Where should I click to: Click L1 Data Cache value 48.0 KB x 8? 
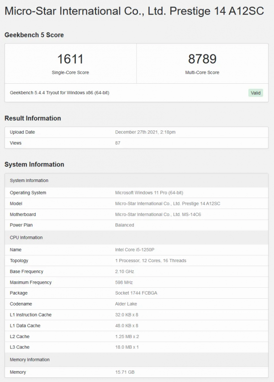pyautogui.click(x=126, y=326)
